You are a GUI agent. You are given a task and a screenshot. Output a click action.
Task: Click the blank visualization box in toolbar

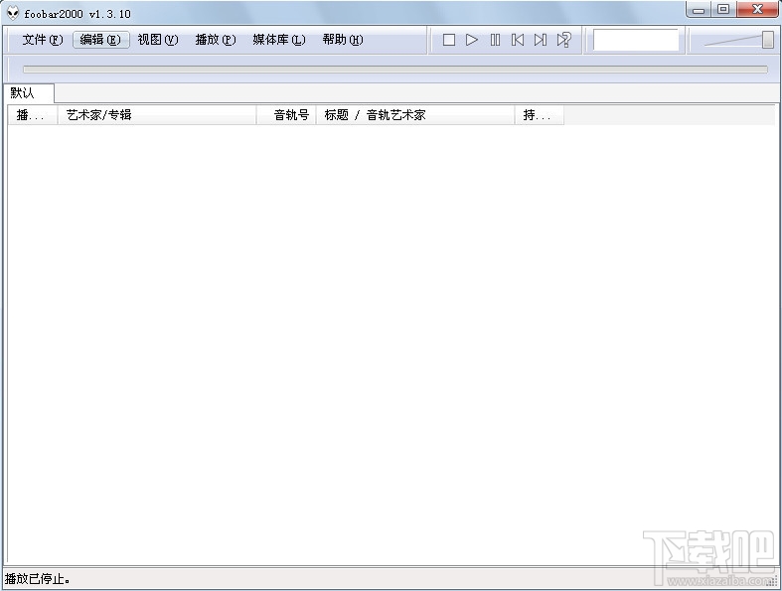point(635,40)
